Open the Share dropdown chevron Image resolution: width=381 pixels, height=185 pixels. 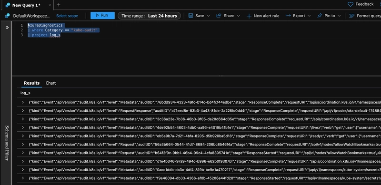(239, 16)
